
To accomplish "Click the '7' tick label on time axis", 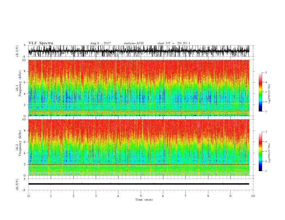I will point(186,196).
